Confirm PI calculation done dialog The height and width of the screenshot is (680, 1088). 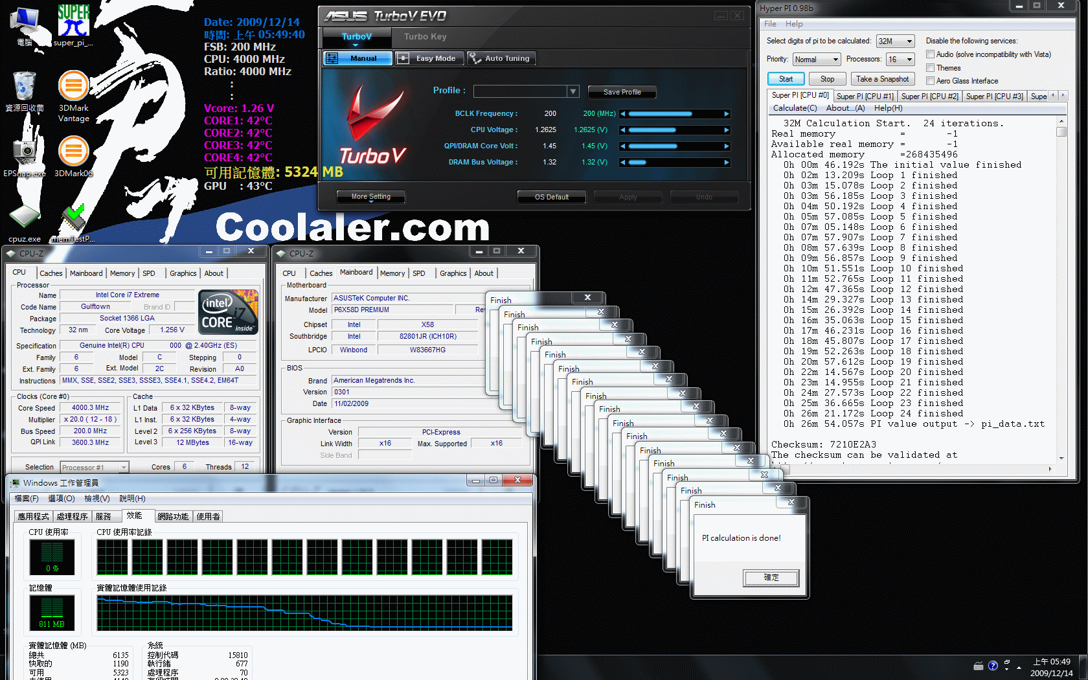coord(771,578)
